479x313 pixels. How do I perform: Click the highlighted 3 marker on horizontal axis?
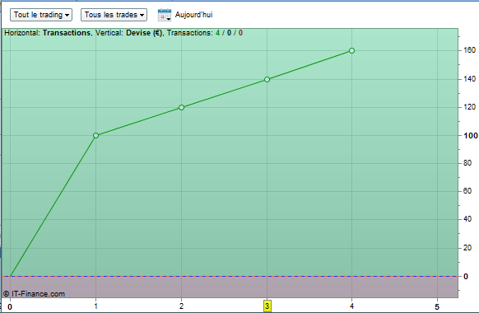[267, 306]
